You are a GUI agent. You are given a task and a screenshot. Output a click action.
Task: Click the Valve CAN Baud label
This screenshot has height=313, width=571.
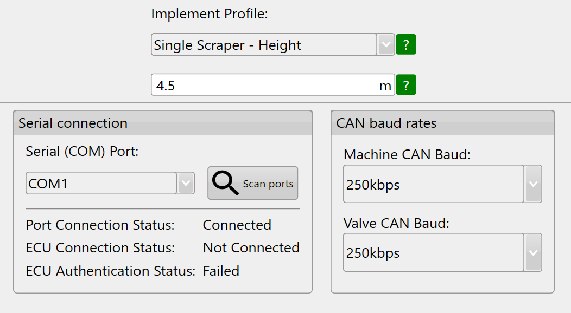click(397, 223)
